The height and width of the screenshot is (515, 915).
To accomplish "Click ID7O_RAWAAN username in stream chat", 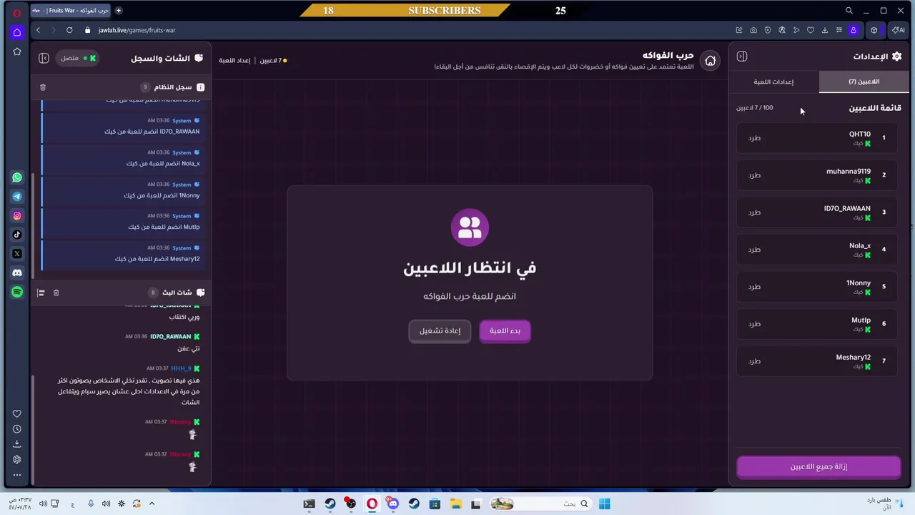I will (170, 336).
